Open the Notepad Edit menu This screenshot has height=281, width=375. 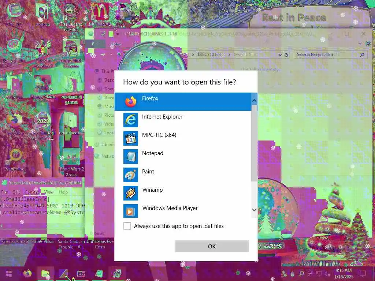click(16, 192)
